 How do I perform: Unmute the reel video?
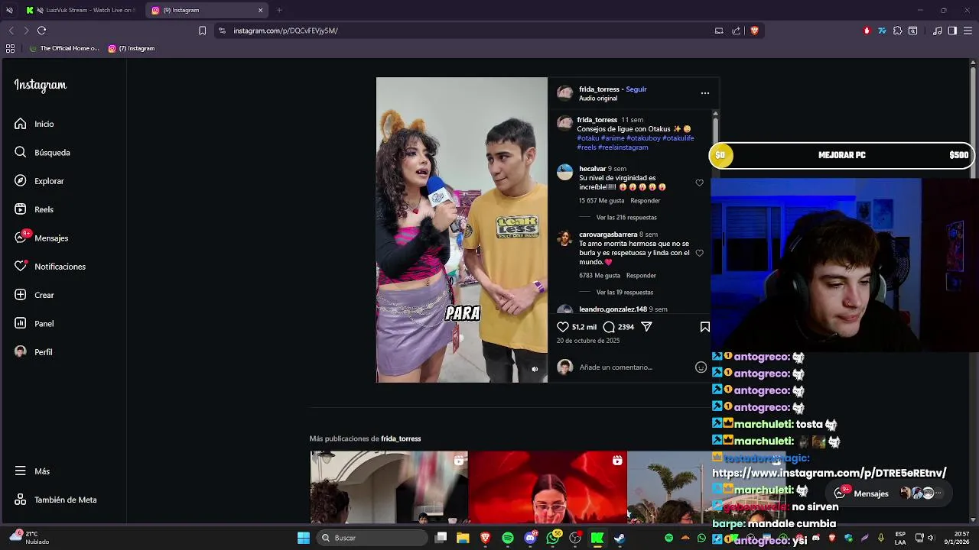(535, 369)
